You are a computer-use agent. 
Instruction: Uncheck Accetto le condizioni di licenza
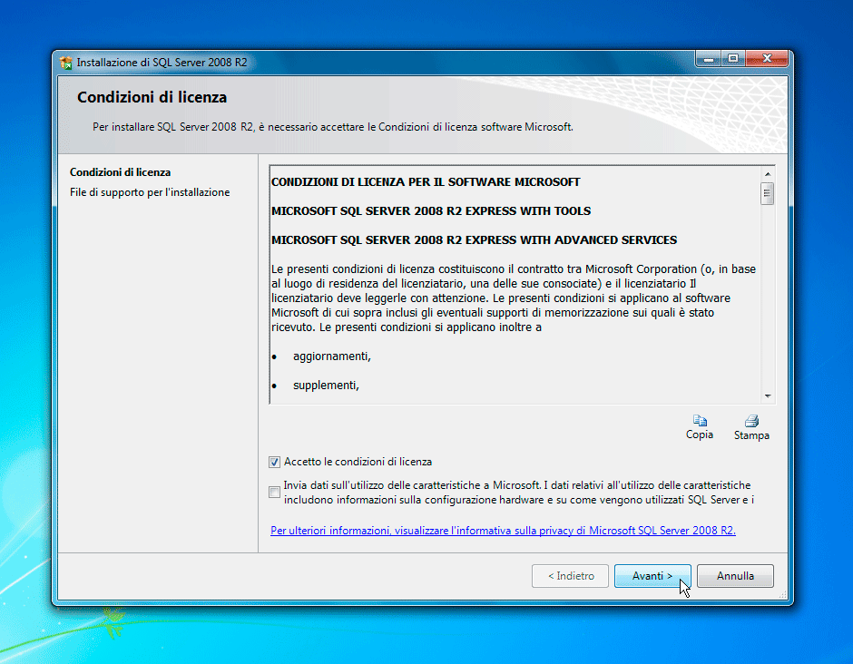coord(275,462)
